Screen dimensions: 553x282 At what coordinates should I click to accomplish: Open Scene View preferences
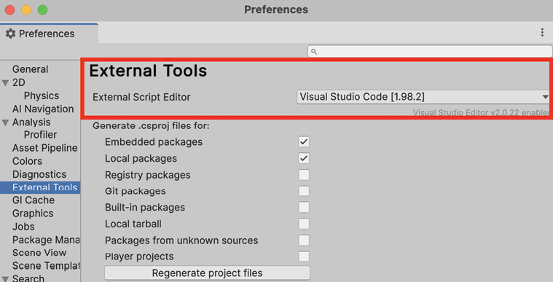pyautogui.click(x=39, y=253)
